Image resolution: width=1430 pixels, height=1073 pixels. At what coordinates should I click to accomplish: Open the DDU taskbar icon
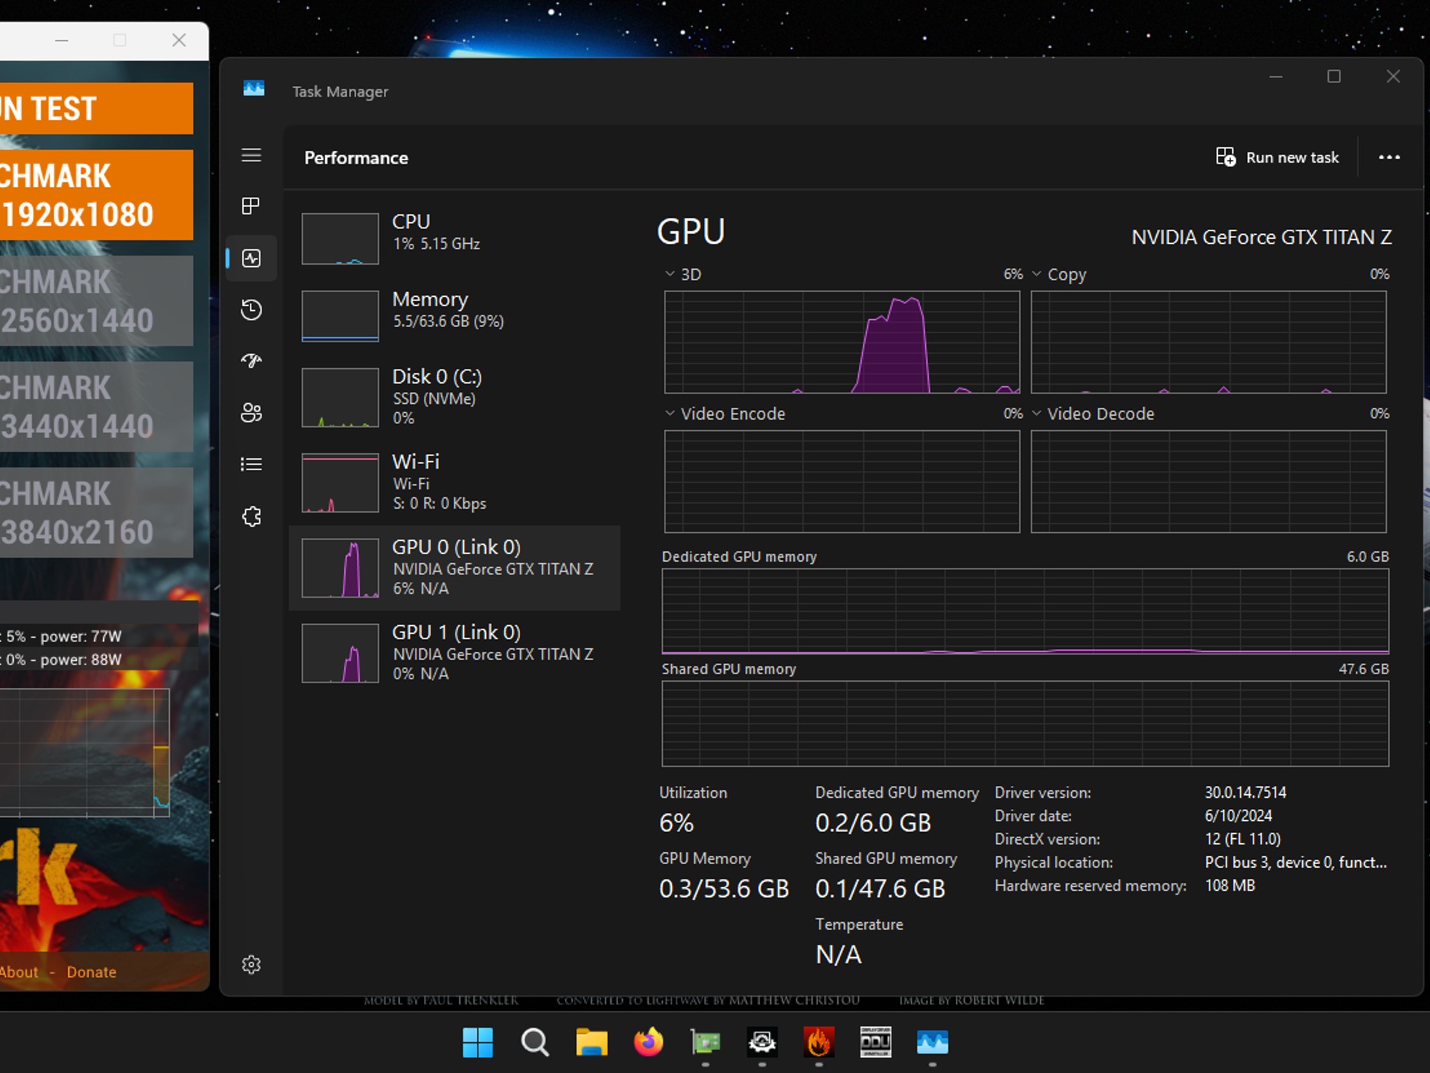876,1042
